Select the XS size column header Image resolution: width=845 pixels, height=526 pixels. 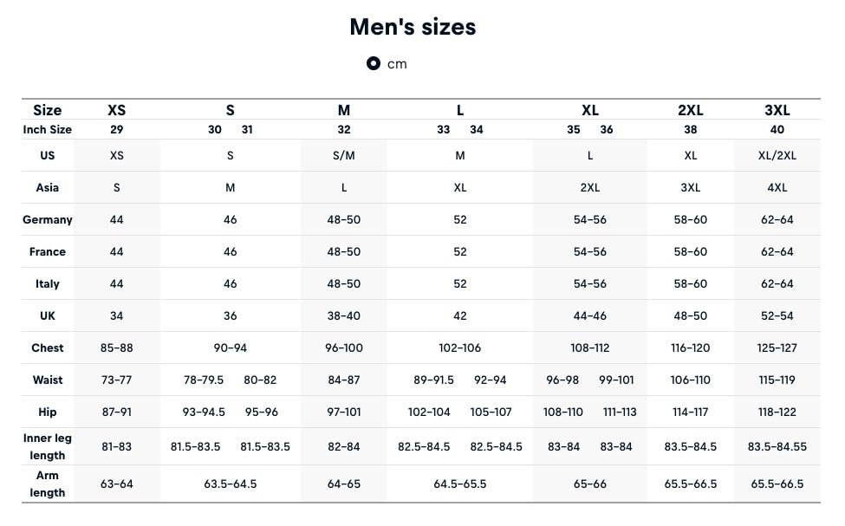pyautogui.click(x=116, y=110)
